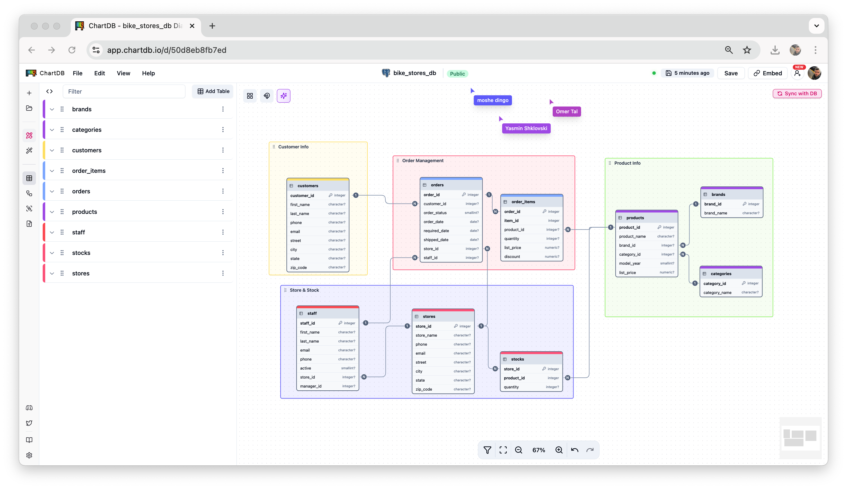Open the View menu
Image resolution: width=847 pixels, height=489 pixels.
123,73
